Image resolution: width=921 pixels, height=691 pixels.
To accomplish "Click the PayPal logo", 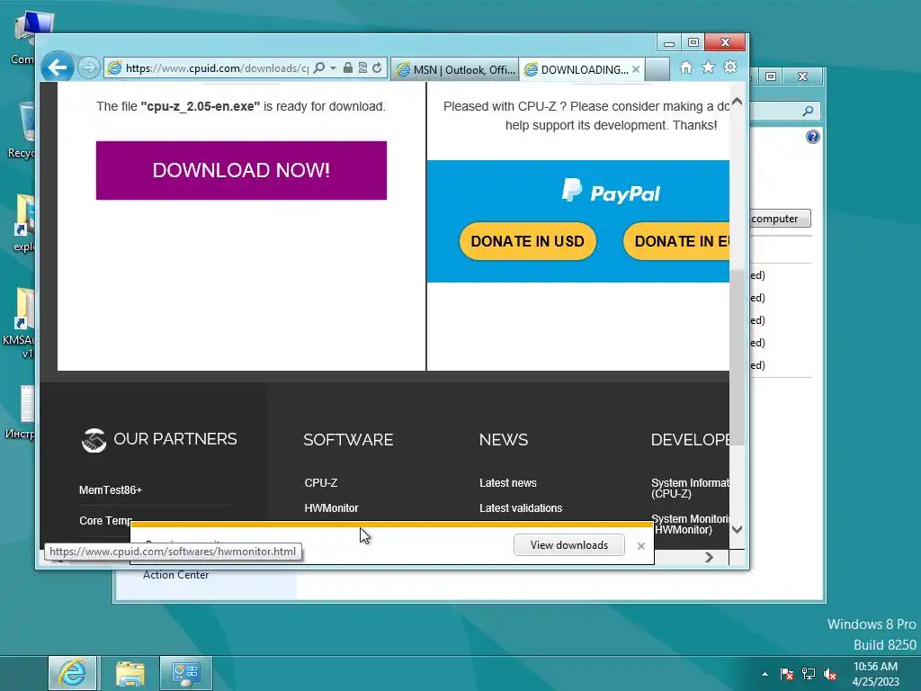I will click(611, 191).
